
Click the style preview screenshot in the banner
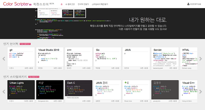61,13
